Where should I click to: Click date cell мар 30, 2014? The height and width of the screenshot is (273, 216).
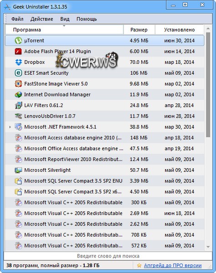click(179, 127)
